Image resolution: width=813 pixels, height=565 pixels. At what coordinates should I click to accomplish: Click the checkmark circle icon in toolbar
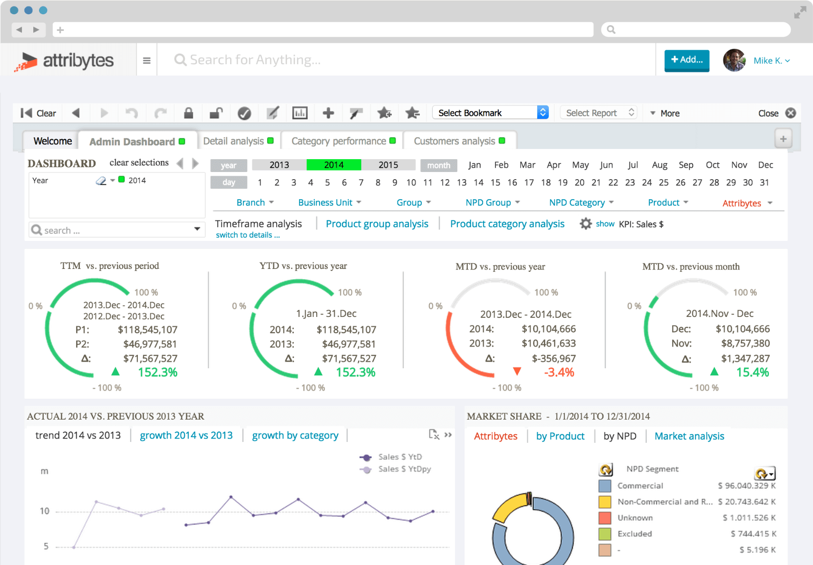(x=244, y=113)
